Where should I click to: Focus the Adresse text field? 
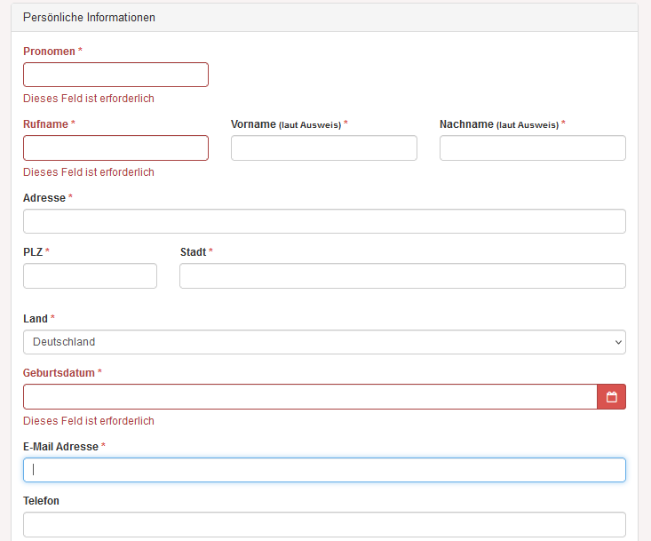click(x=324, y=221)
